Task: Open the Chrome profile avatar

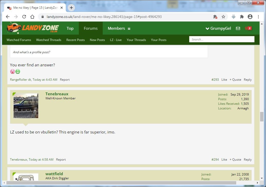Action: (250, 17)
